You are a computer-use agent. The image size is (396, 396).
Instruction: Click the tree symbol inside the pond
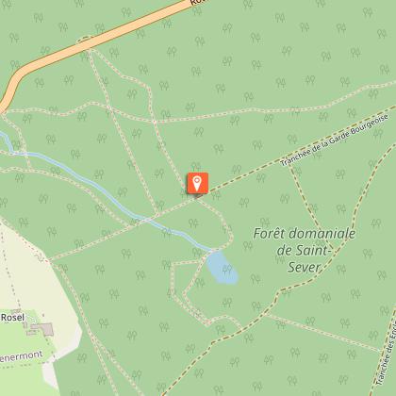tap(226, 269)
